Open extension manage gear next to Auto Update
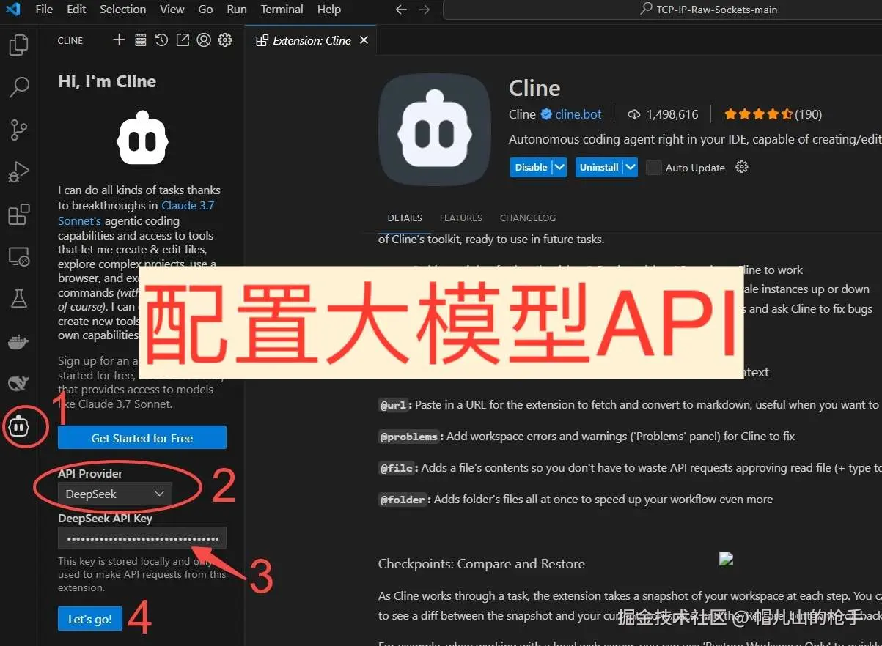The height and width of the screenshot is (646, 882). (x=741, y=167)
